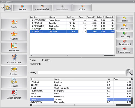This screenshot has height=108, width=135.
Task: Click into the Szukaj search field
Action: pyautogui.click(x=81, y=72)
